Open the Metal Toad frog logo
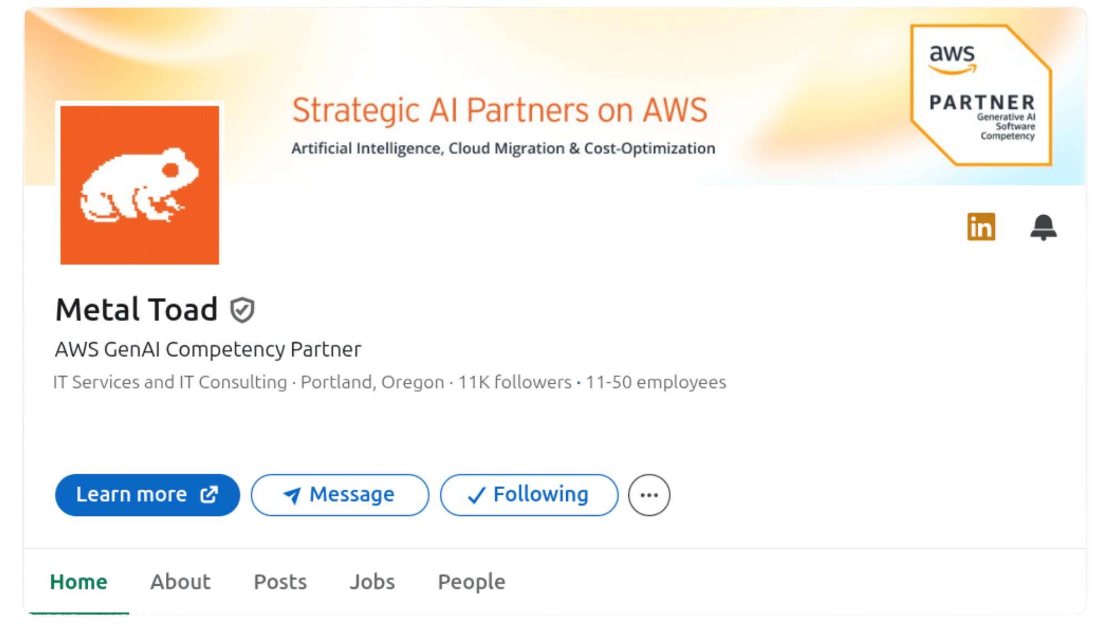Image resolution: width=1109 pixels, height=624 pixels. pos(140,185)
